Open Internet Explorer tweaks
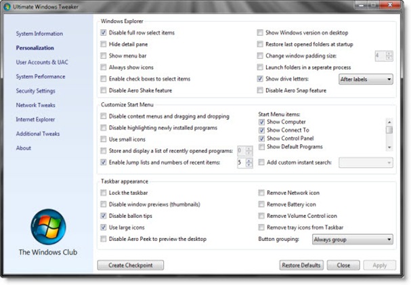The width and height of the screenshot is (411, 285). (35, 119)
